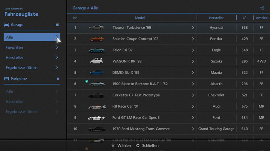Click the blue DEMIO GL-X car icon
270x151 pixels.
click(96, 73)
